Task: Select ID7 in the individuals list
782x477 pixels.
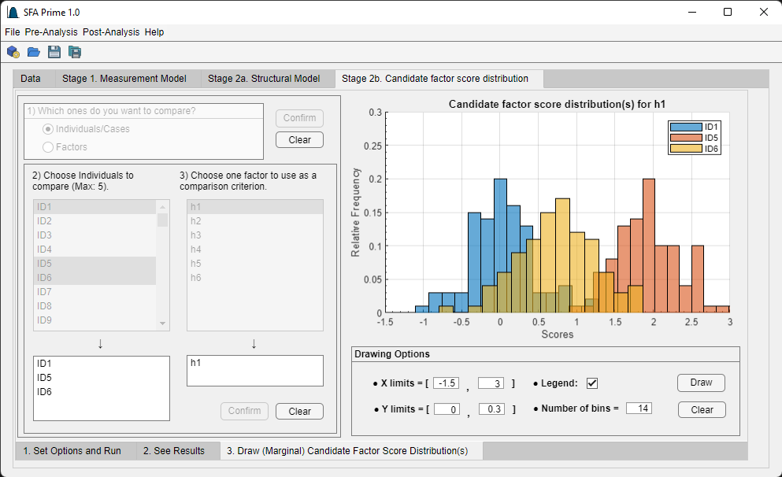Action: coord(95,292)
